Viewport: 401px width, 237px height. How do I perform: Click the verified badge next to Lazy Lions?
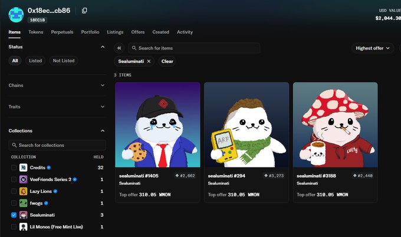55,191
